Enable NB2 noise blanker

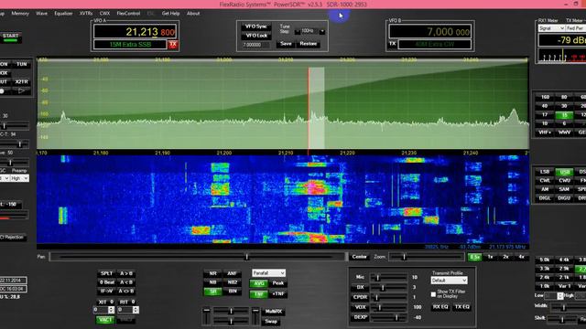[x=232, y=282]
